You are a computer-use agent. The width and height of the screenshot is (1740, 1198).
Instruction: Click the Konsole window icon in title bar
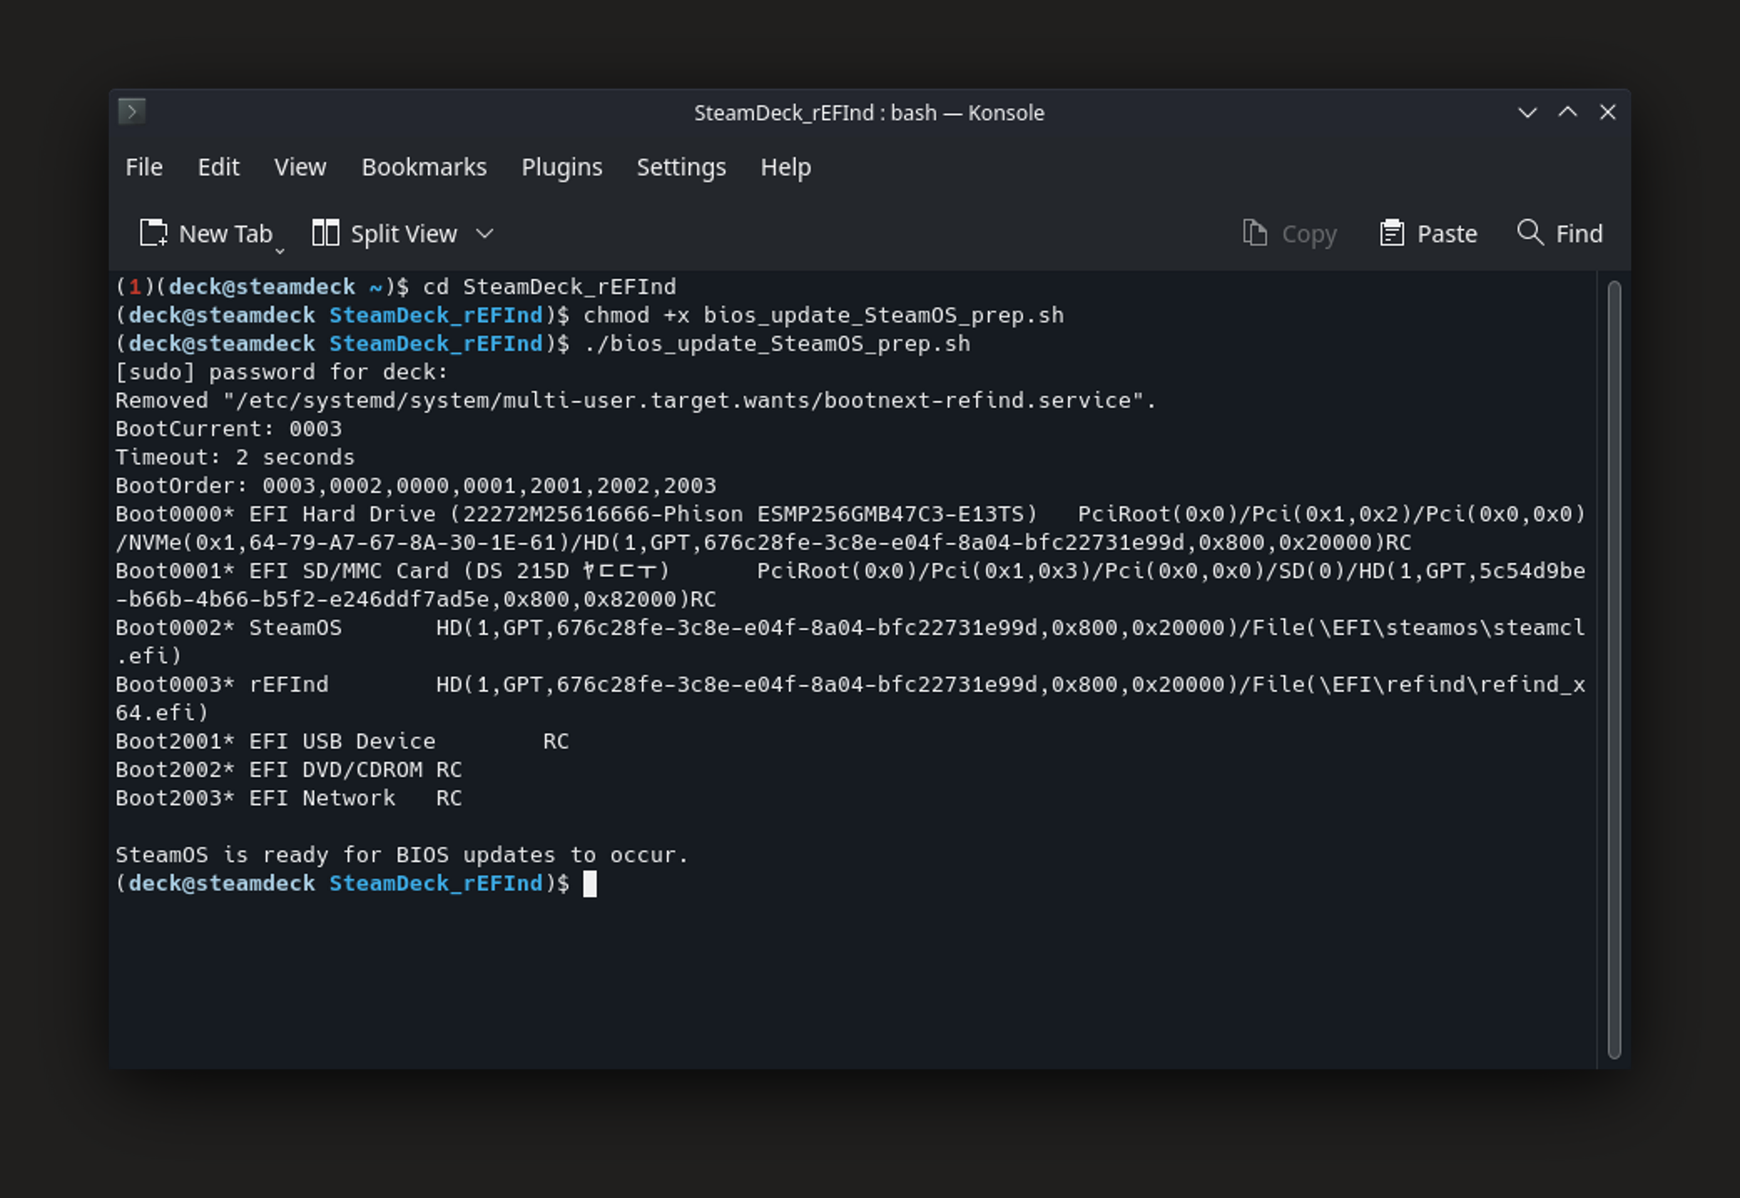point(131,111)
